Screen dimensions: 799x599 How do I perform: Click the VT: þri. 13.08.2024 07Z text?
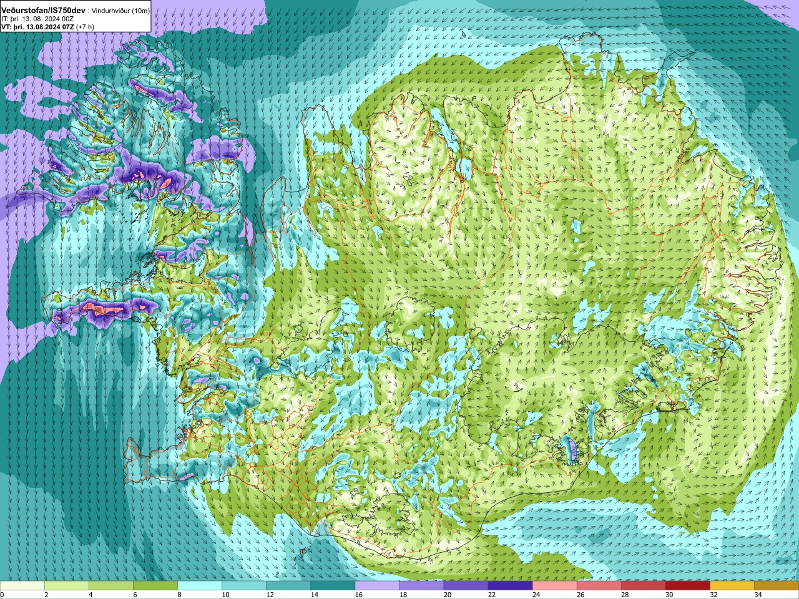tap(39, 27)
